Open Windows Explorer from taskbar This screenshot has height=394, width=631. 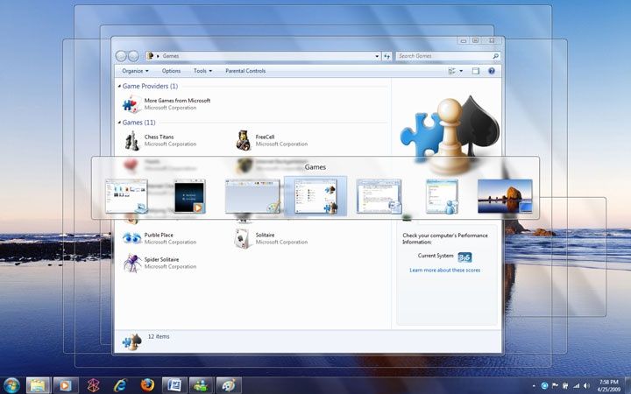(38, 385)
